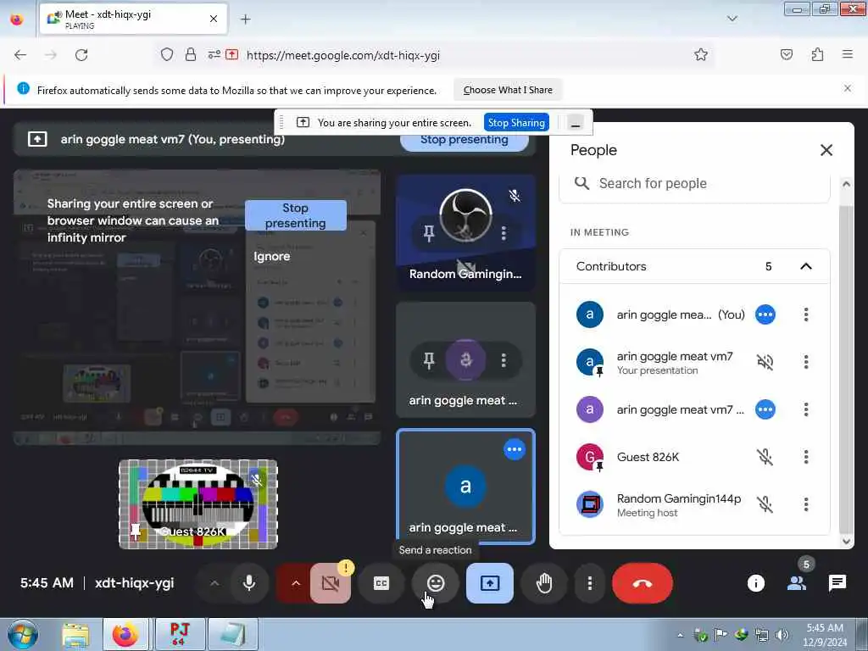
Task: Pin the middle arin goggle meat tile
Action: pyautogui.click(x=429, y=360)
